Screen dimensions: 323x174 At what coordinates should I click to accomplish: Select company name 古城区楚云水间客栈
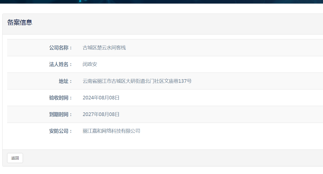click(104, 48)
